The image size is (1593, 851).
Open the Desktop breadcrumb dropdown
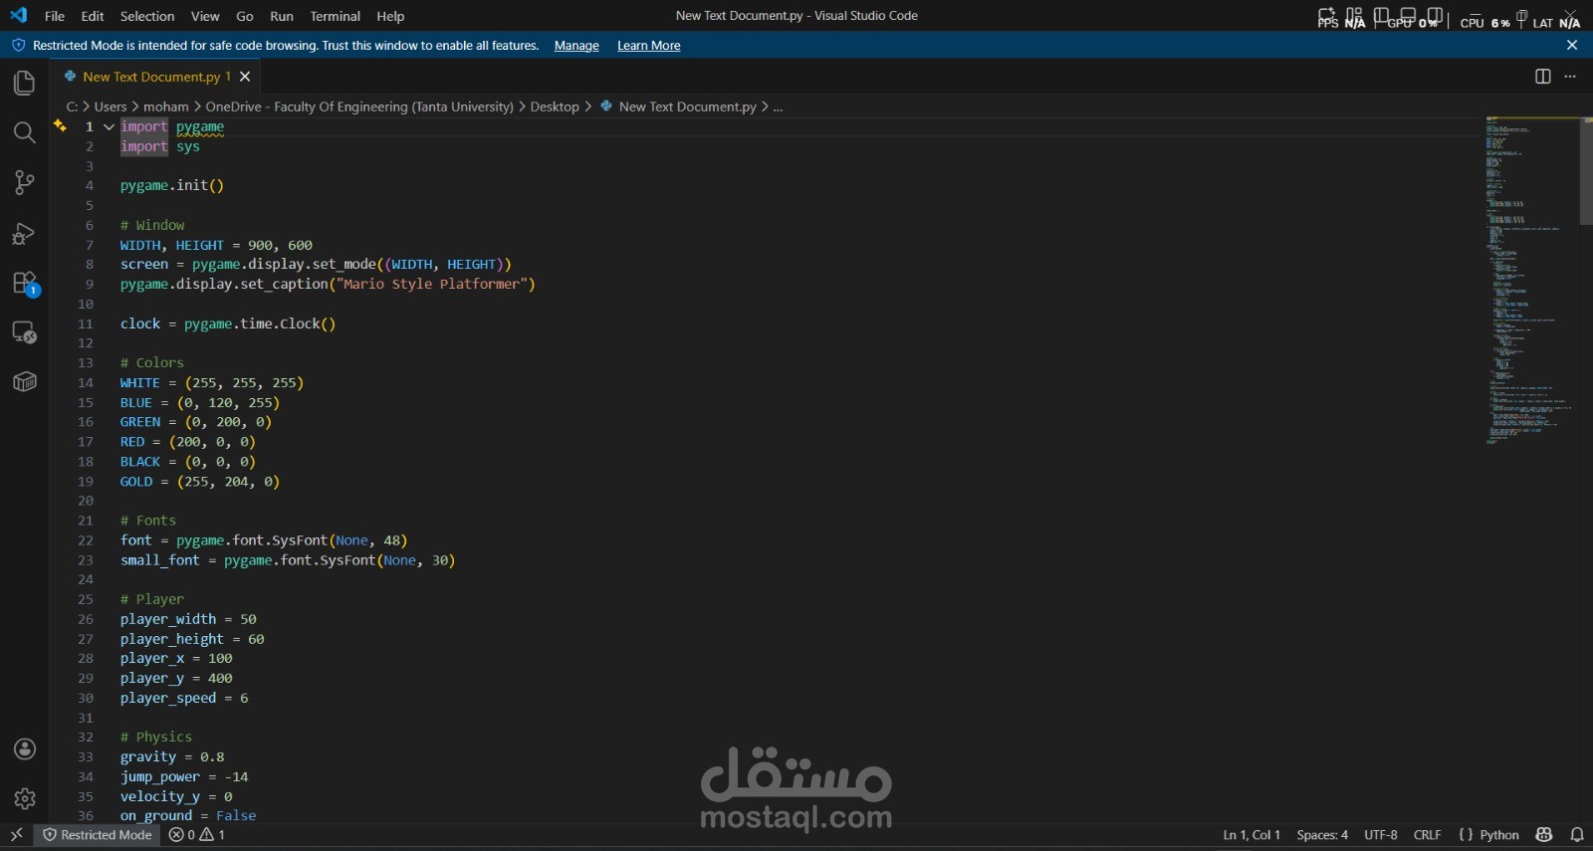(x=555, y=106)
